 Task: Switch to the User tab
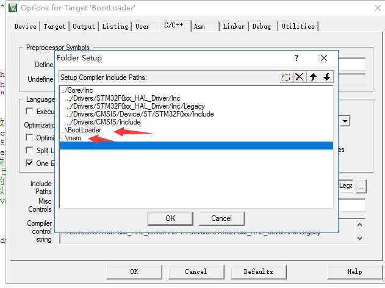[x=142, y=26]
